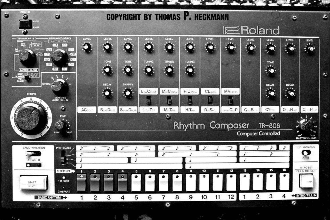Screen dimensions: 330x220
Task: Tap step button 13
Action: coord(245,182)
